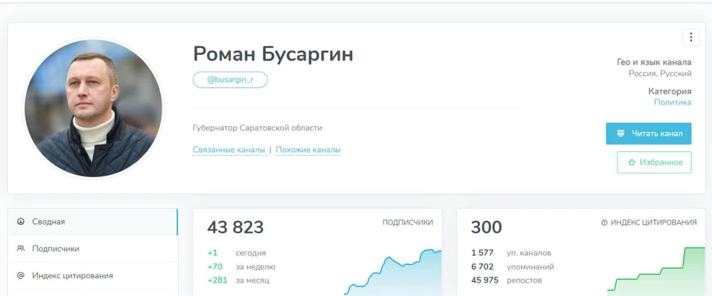
Task: Open the three-dot options menu
Action: coord(690,37)
